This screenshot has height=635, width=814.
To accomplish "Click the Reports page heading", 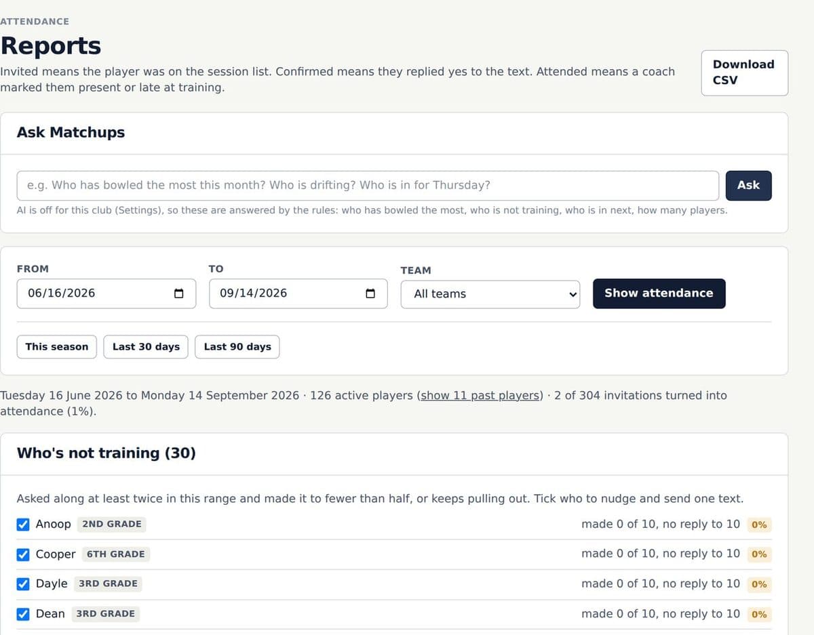I will [x=51, y=45].
